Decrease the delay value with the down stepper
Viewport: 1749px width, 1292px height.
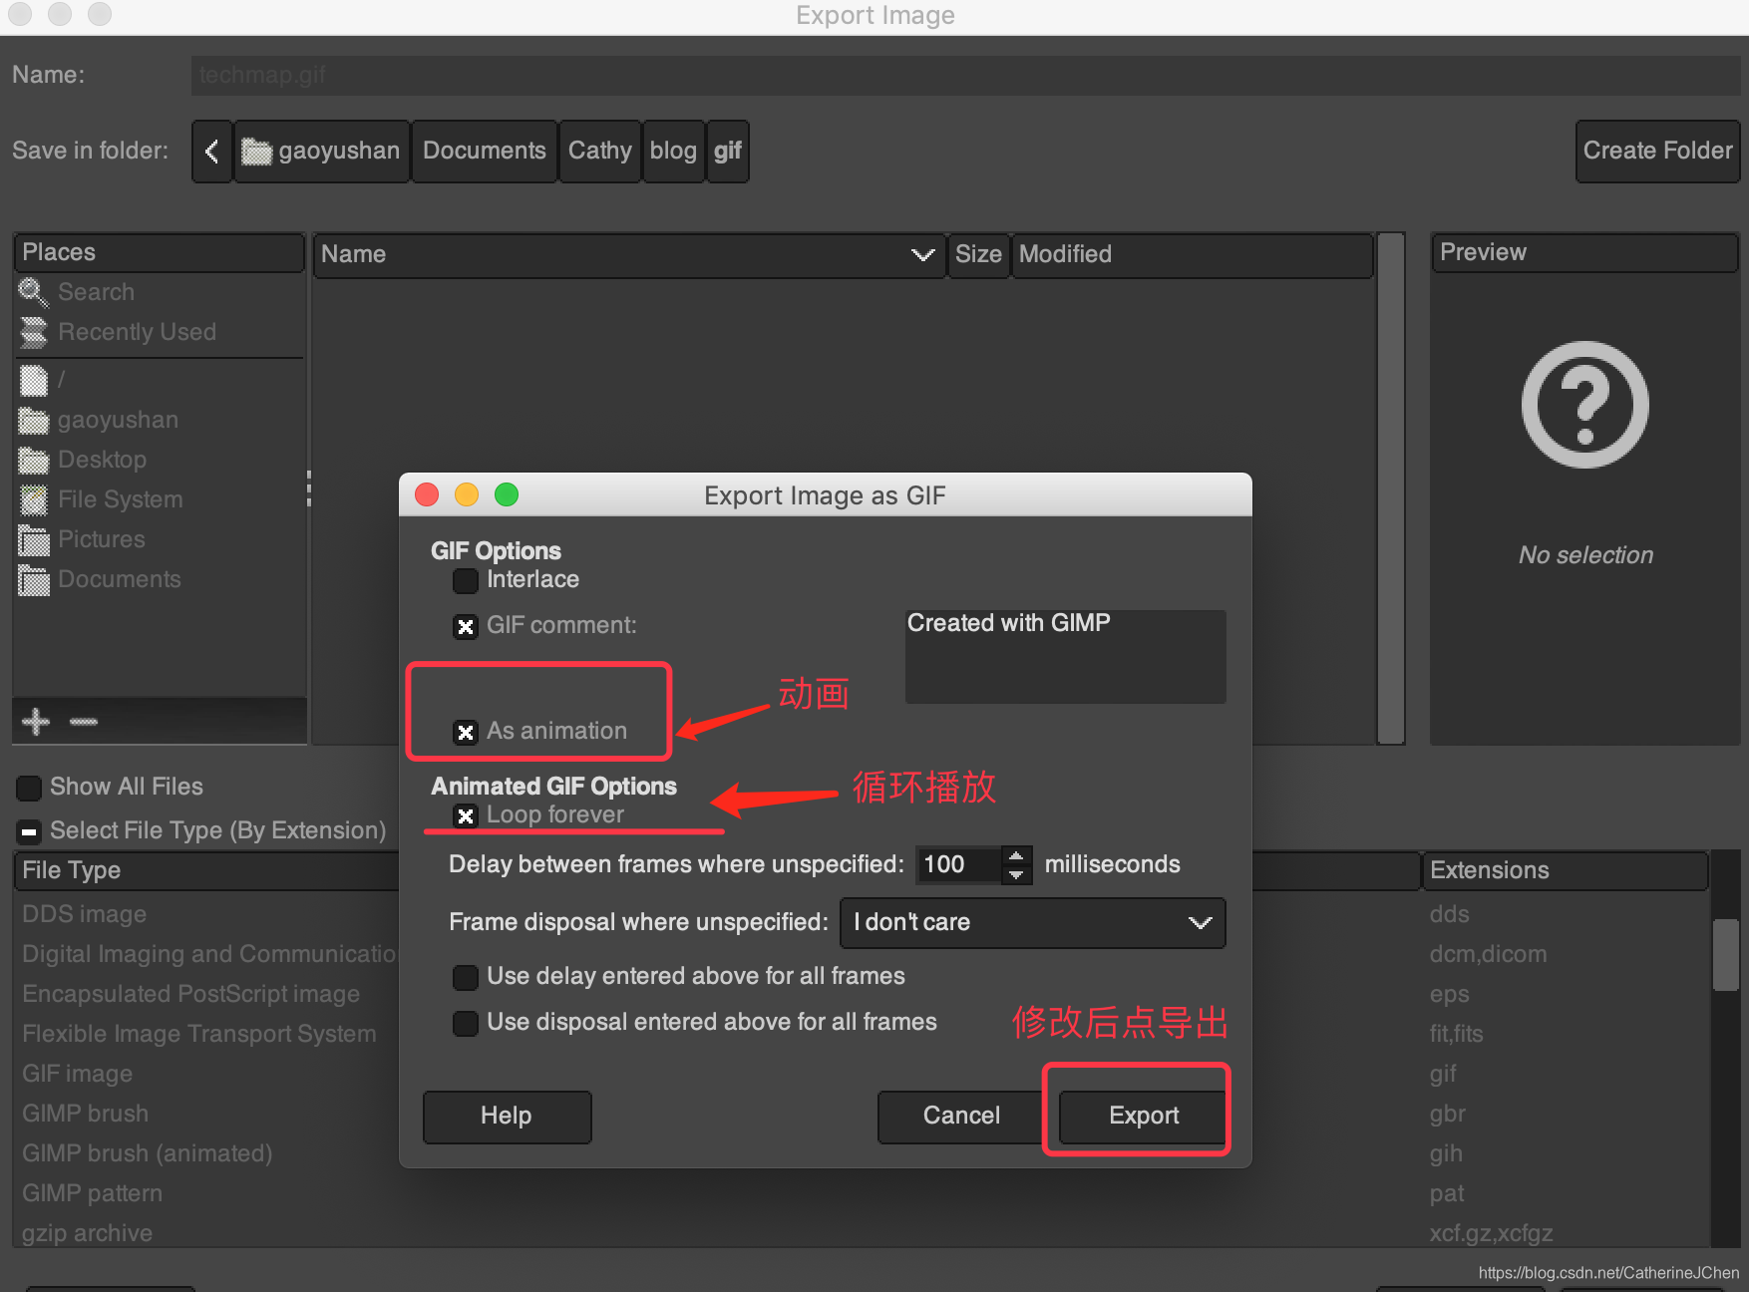[1015, 874]
